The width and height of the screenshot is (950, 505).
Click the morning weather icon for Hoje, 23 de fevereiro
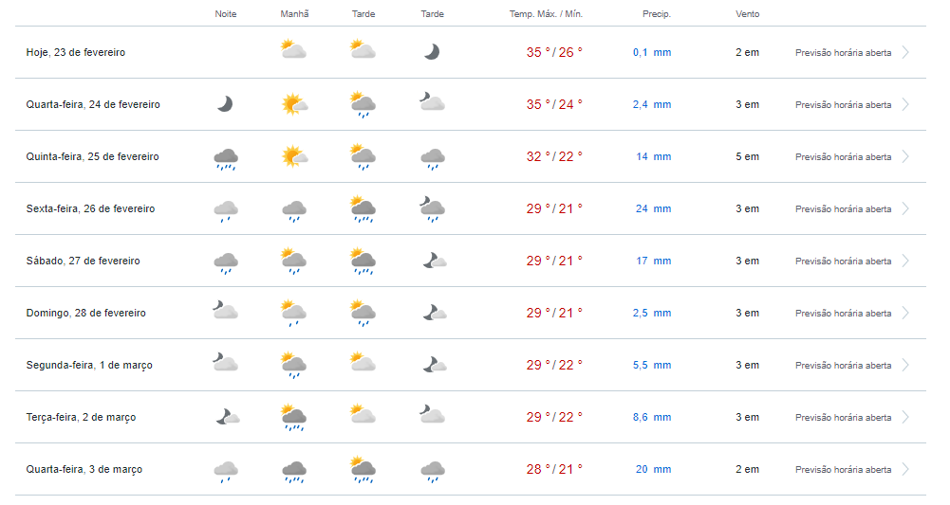[x=294, y=49]
